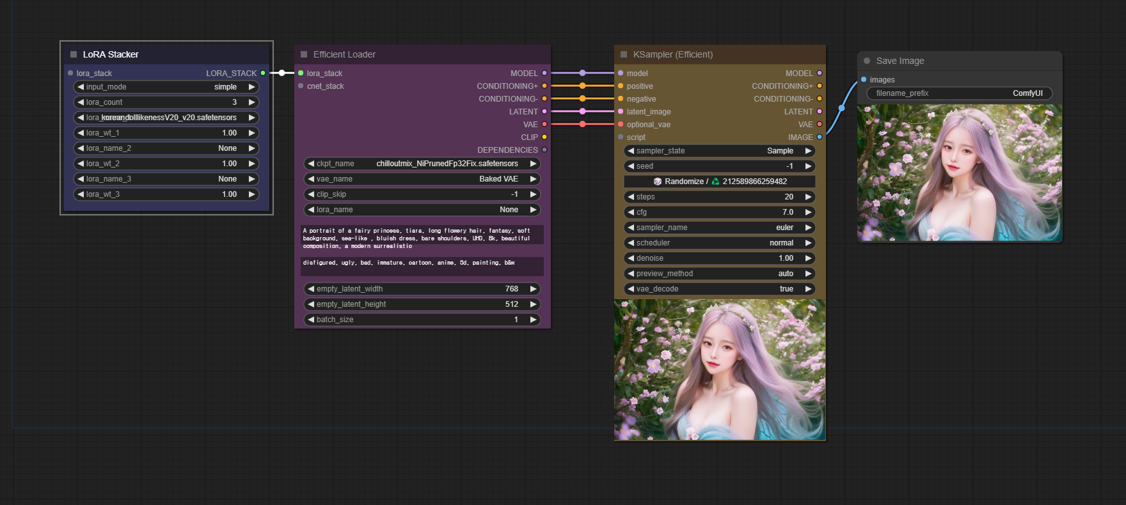Decrease lora_count with the left arrow
This screenshot has width=1126, height=505.
(81, 102)
